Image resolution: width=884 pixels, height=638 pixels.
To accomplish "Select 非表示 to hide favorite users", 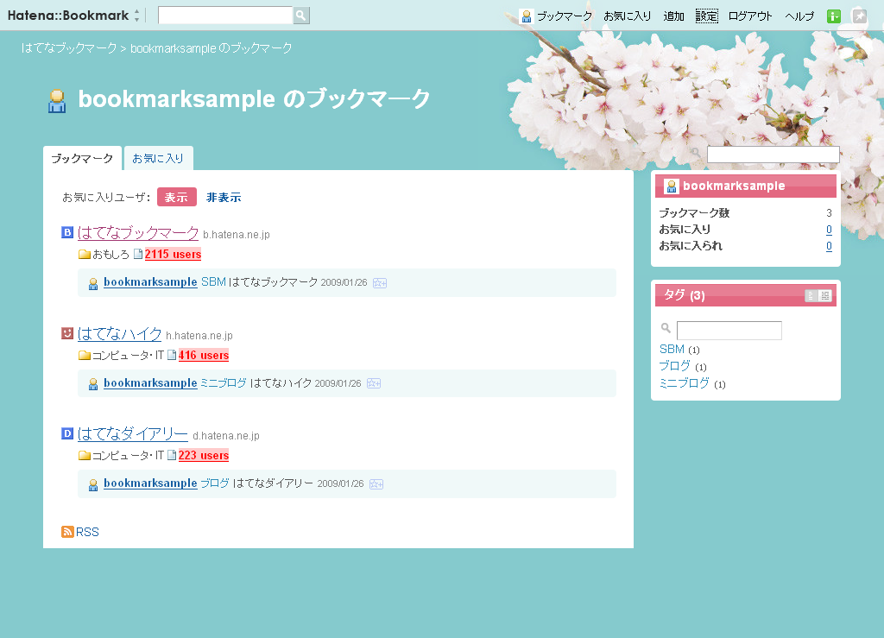I will [x=224, y=197].
